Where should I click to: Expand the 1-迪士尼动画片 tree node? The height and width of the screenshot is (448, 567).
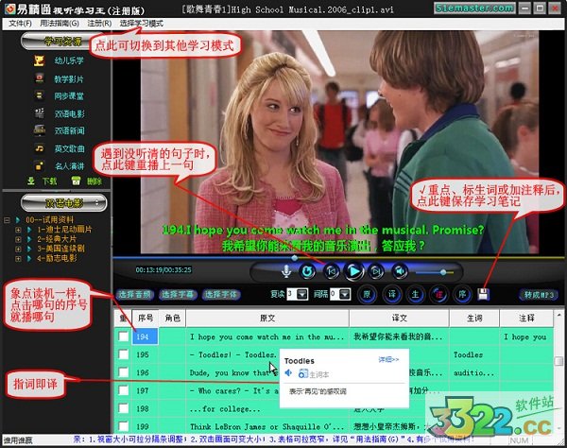[18, 230]
